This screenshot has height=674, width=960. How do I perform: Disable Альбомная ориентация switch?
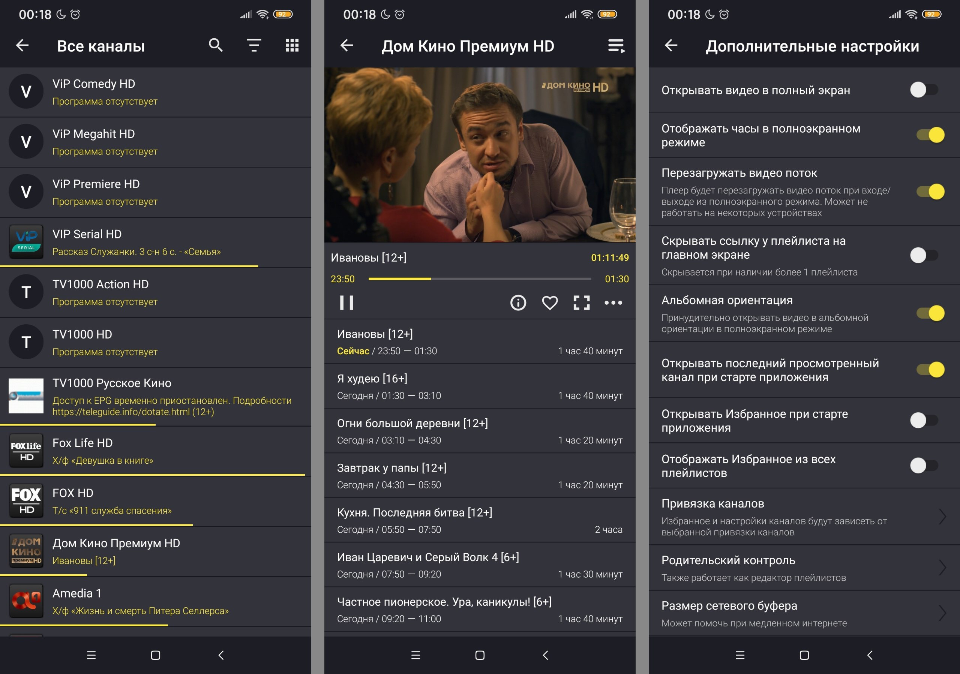point(930,313)
